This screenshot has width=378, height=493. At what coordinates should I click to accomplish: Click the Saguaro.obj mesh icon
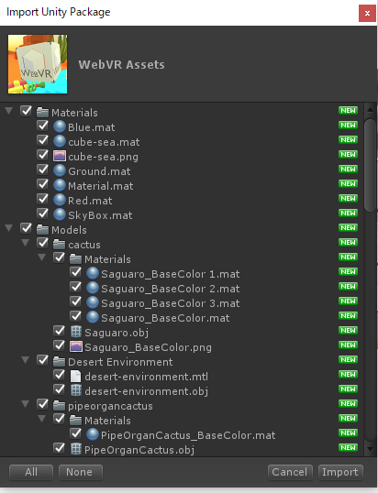pyautogui.click(x=76, y=332)
